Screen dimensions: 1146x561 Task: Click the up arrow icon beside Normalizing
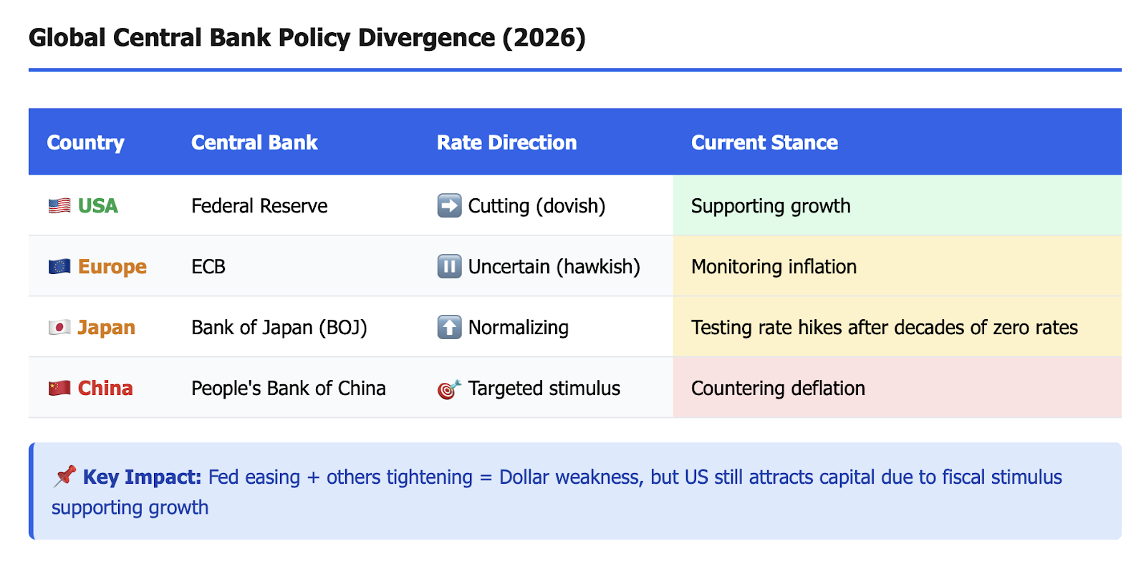coord(449,328)
